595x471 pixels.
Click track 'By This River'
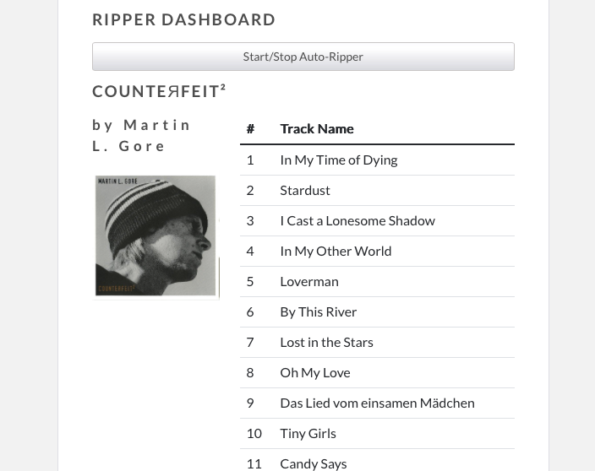[x=319, y=311]
